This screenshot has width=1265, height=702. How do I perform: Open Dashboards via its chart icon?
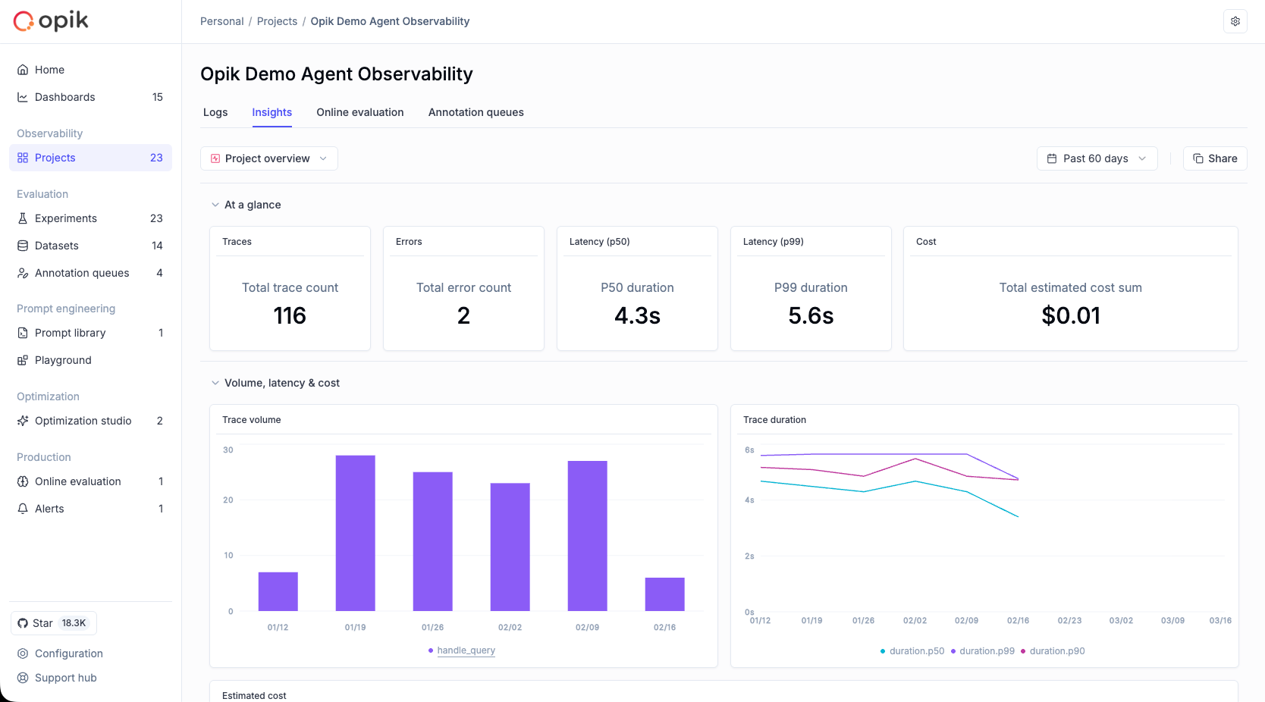pos(23,97)
